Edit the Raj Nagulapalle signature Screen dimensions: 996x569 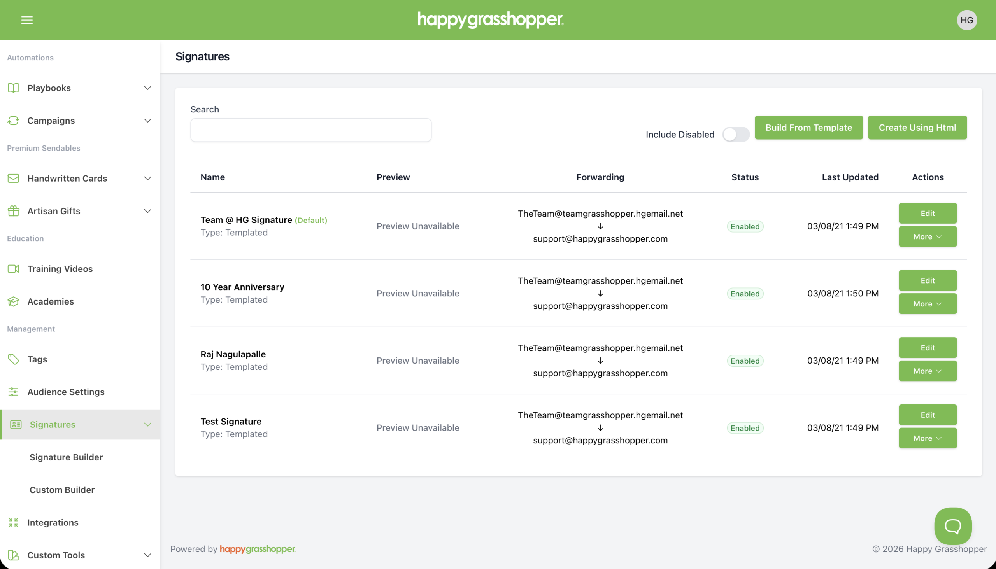927,347
